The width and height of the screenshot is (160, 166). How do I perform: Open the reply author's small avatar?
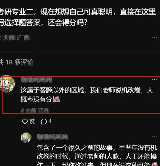[26, 137]
